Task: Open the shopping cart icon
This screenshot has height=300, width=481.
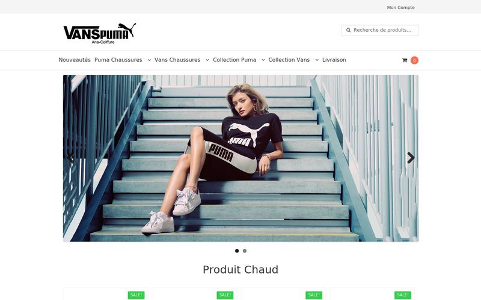Action: click(x=405, y=61)
